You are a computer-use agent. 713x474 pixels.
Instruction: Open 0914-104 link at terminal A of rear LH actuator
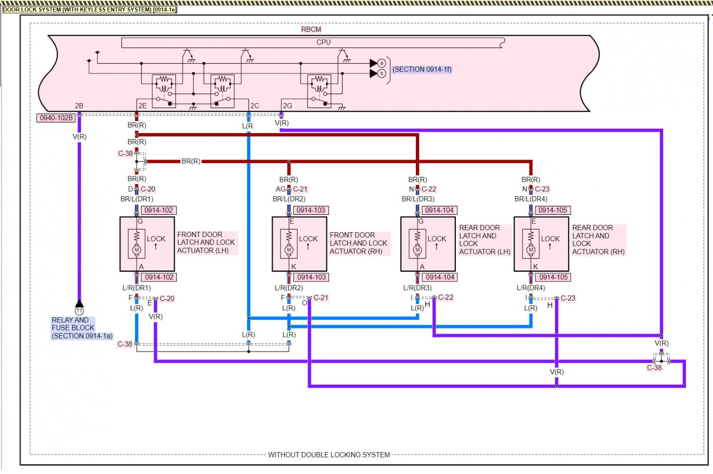[440, 277]
